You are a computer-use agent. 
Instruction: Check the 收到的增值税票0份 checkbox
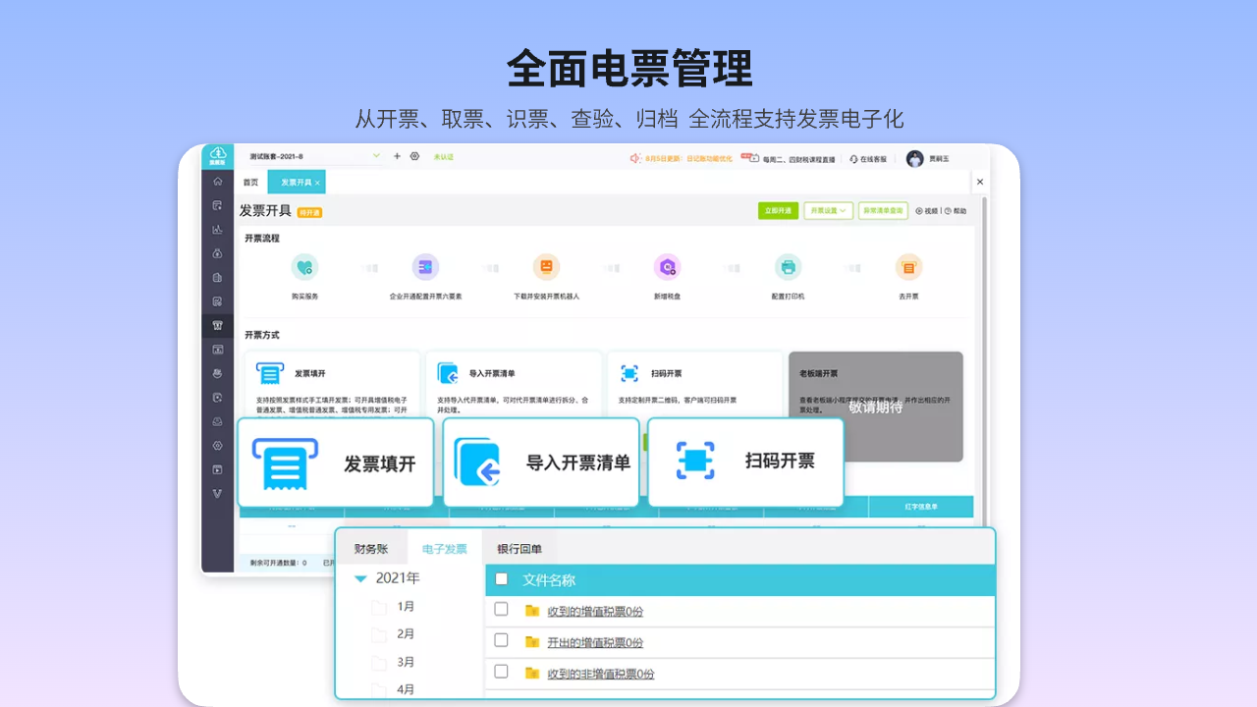(x=500, y=607)
